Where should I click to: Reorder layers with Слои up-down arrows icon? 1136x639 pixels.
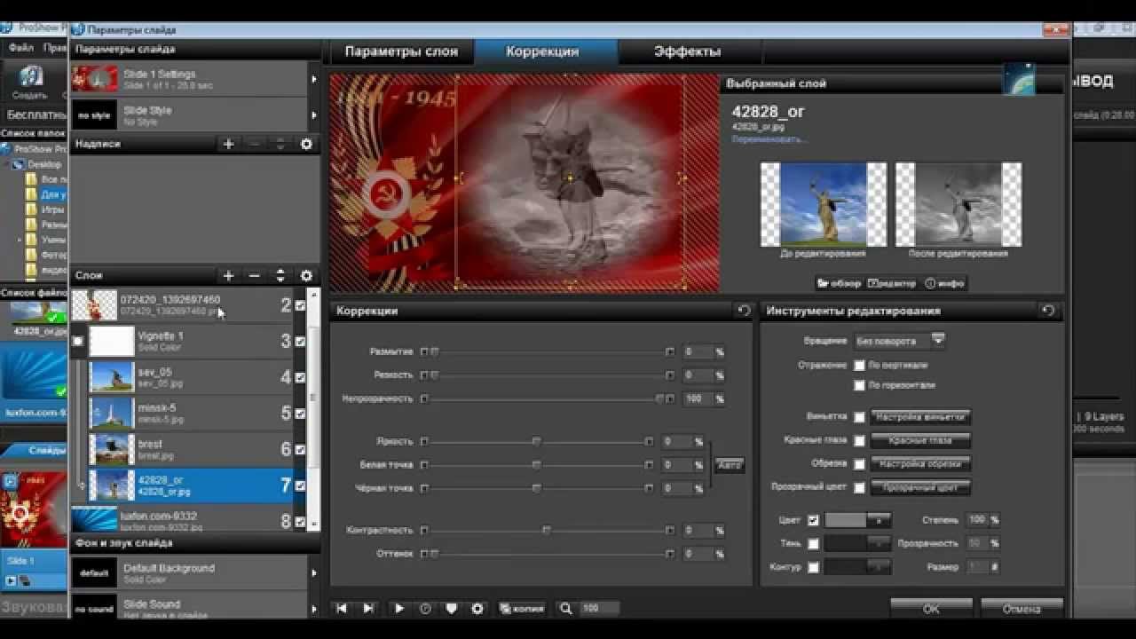point(280,276)
